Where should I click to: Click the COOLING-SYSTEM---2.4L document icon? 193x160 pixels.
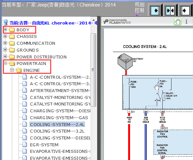click(x=25, y=124)
